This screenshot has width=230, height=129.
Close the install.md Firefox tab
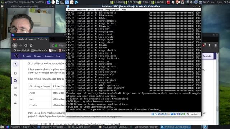[46, 39]
